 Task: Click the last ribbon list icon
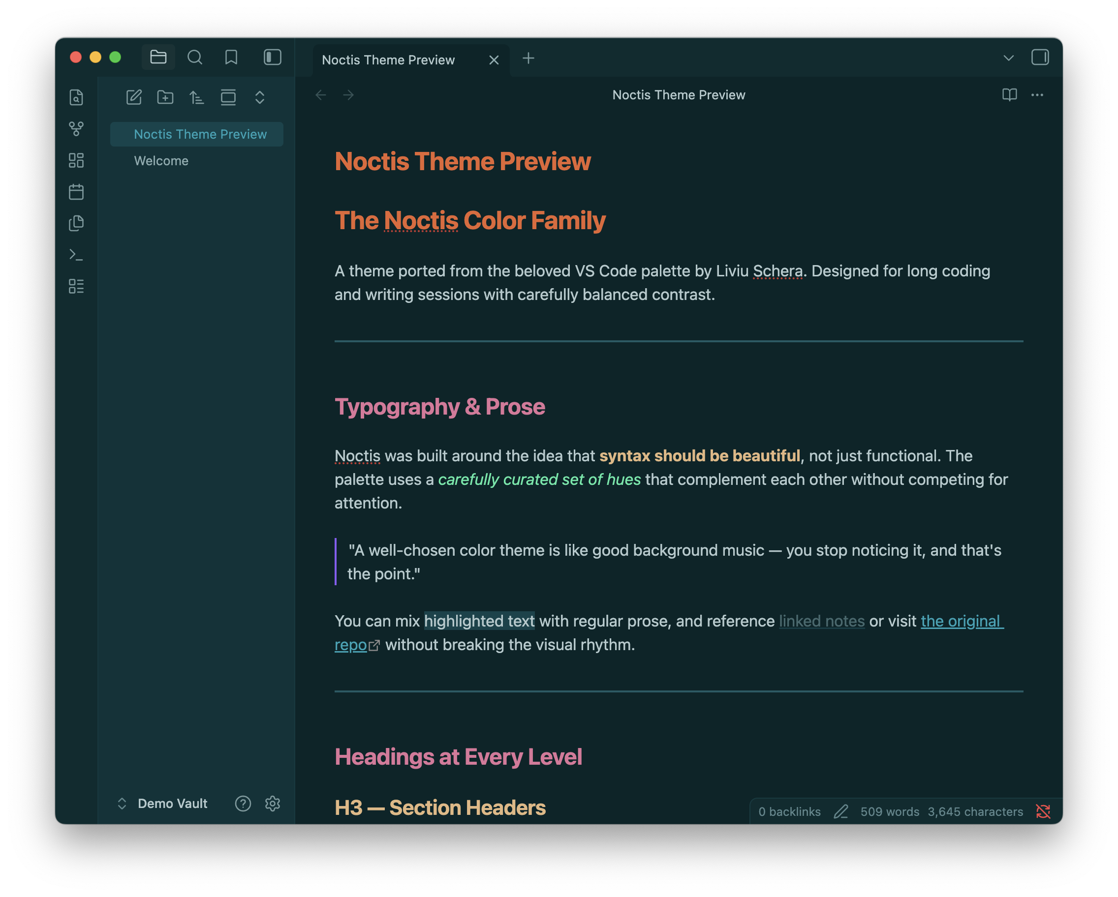click(x=76, y=286)
